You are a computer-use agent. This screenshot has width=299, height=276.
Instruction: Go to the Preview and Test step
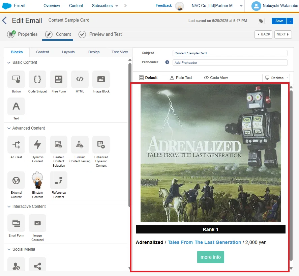(100, 34)
